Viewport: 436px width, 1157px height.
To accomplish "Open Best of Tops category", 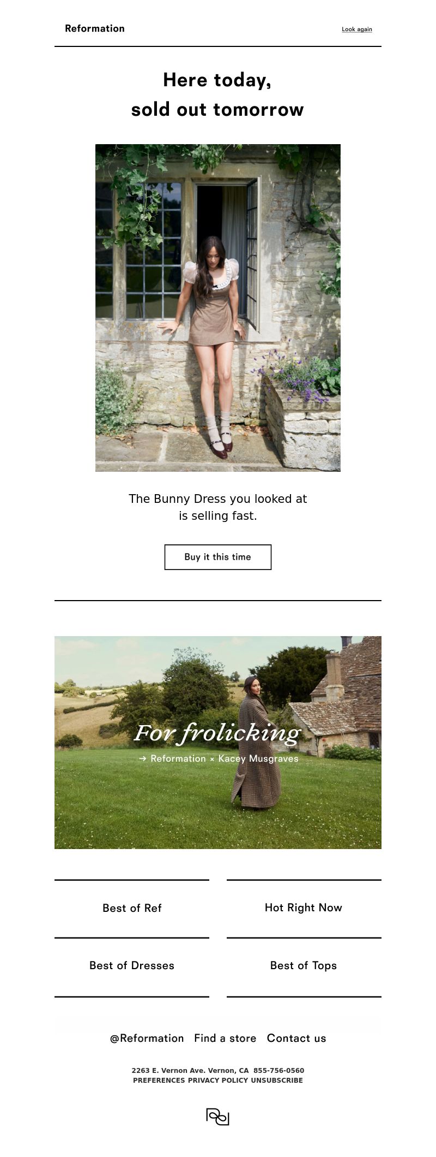I will (x=304, y=965).
